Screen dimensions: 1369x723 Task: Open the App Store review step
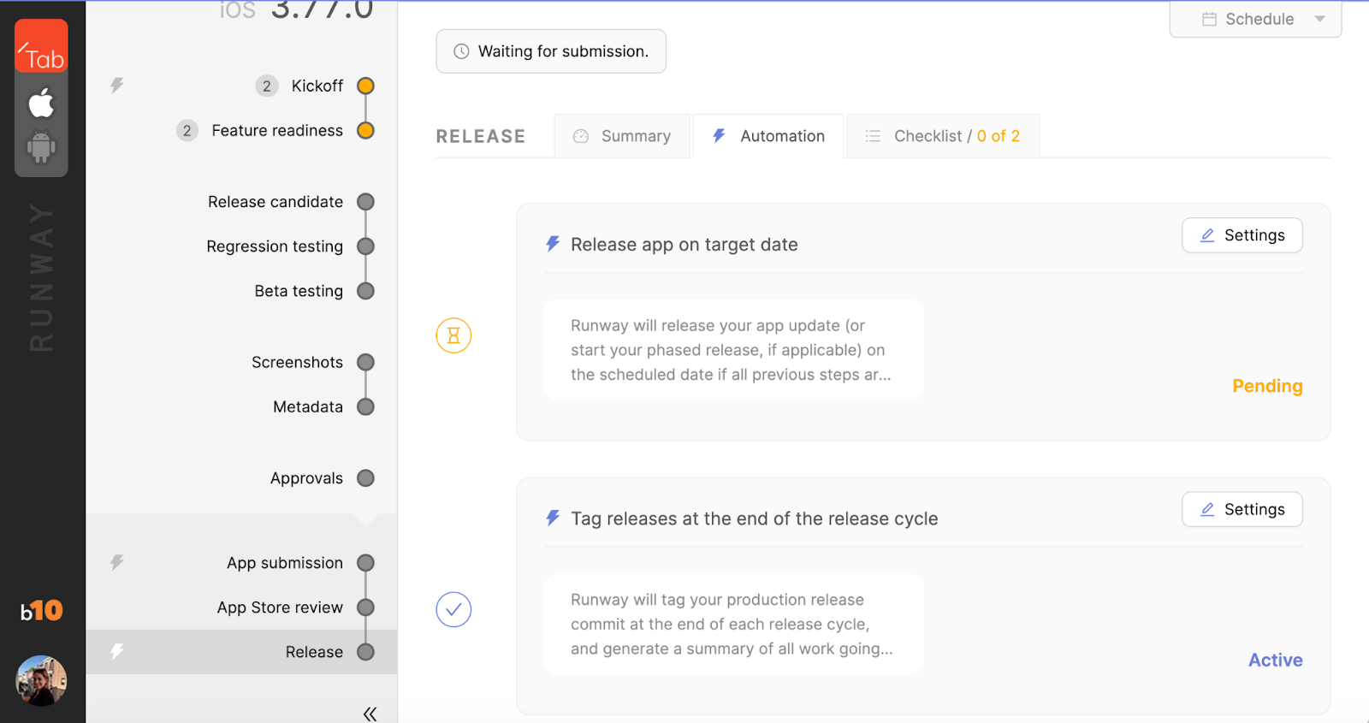coord(280,607)
